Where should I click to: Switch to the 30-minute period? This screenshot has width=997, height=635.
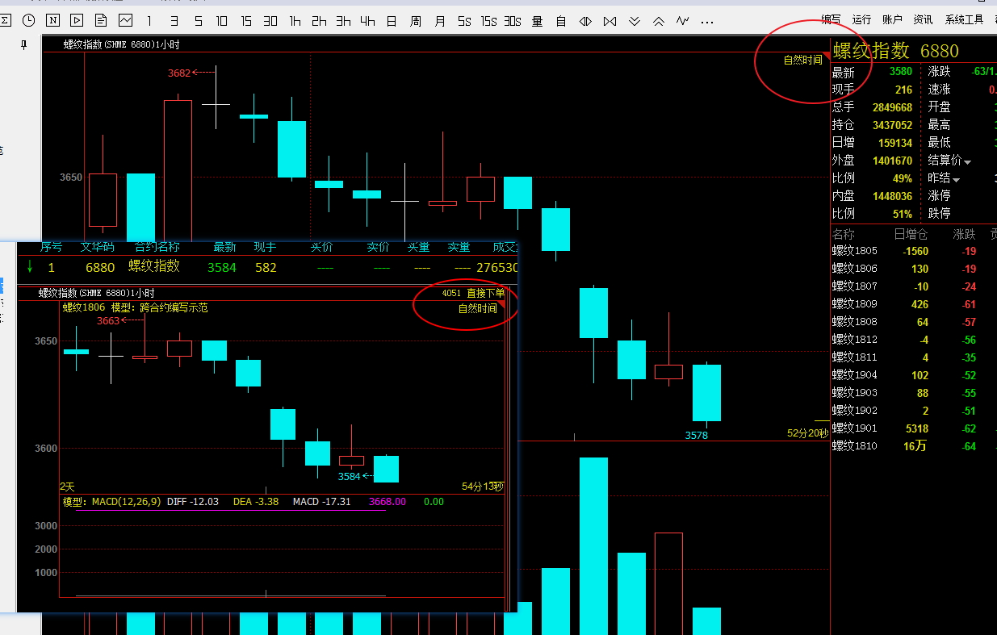click(x=270, y=20)
